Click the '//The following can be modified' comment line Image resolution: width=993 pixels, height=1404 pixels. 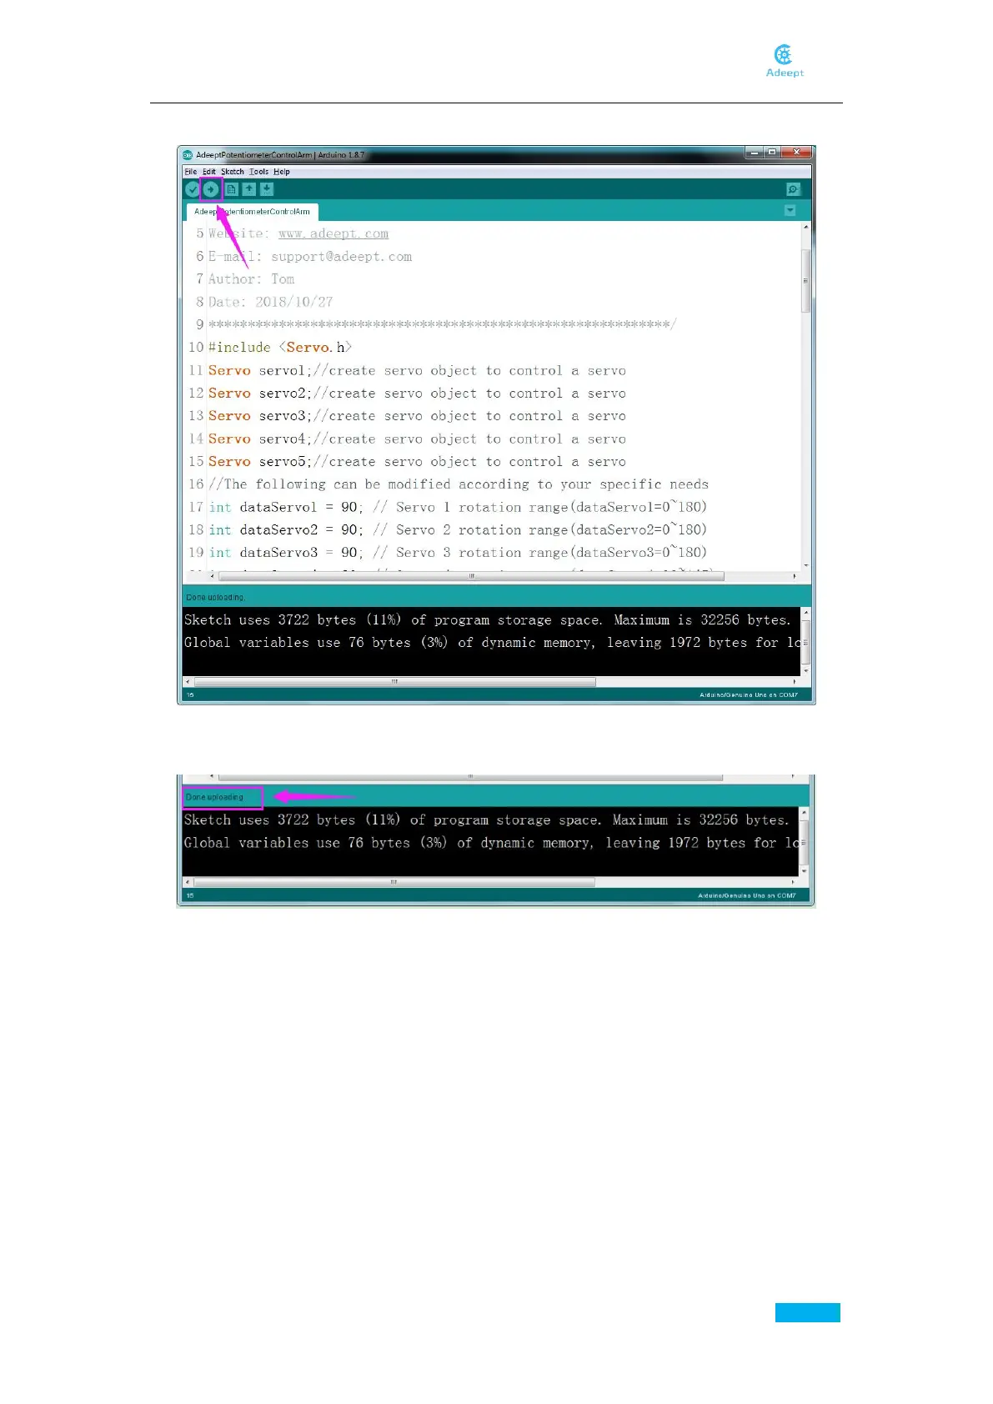(459, 484)
